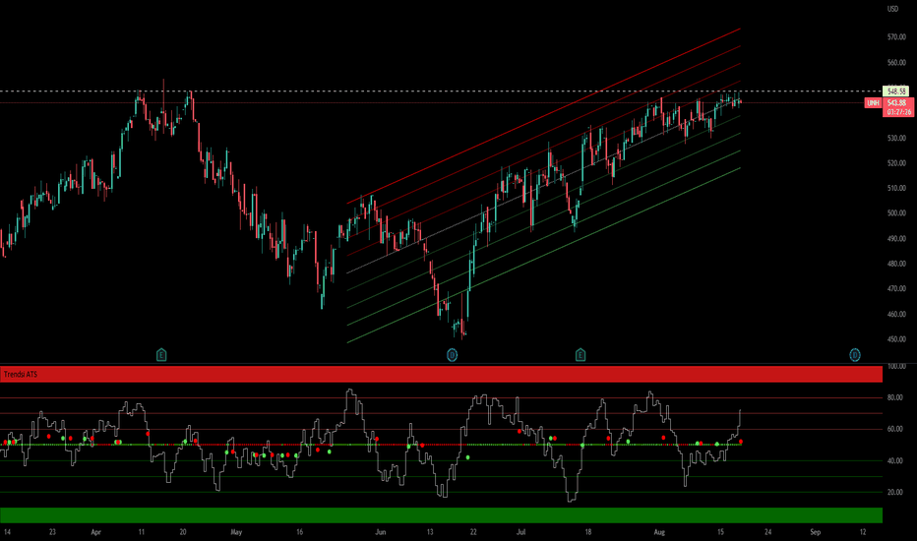Viewport: 917px width, 541px height.
Task: Open the USD currency label
Action: click(892, 9)
